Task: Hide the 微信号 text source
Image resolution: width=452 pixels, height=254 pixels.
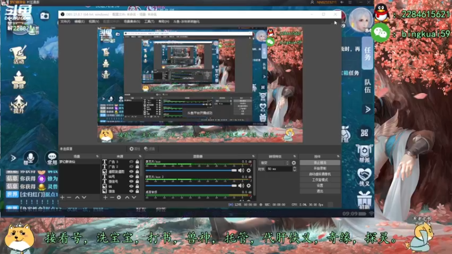Action: 132,181
